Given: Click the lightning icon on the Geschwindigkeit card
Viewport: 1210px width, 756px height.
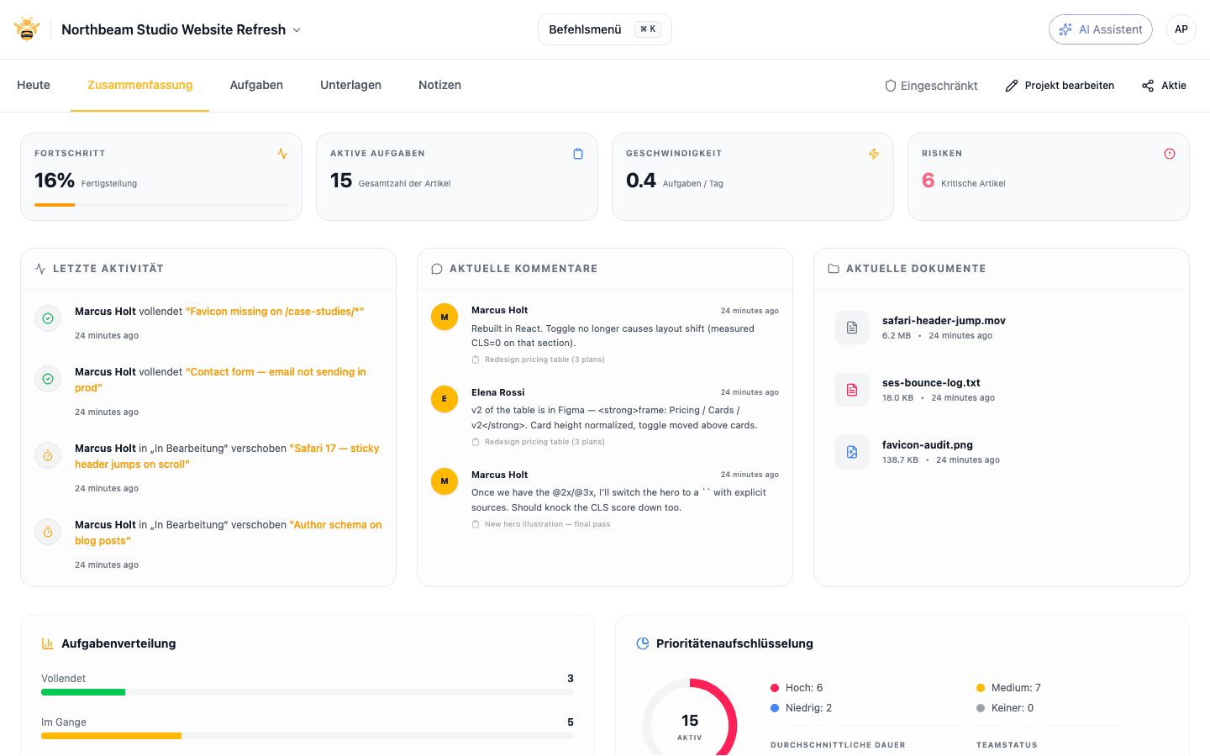Looking at the screenshot, I should [874, 154].
